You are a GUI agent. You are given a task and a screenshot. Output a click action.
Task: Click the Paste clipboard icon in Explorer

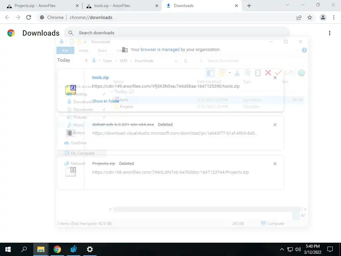258,73
